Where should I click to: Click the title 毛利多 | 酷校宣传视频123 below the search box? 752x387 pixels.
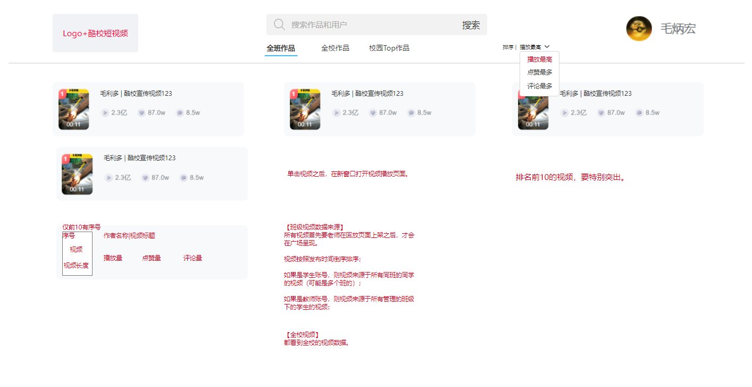pyautogui.click(x=367, y=94)
